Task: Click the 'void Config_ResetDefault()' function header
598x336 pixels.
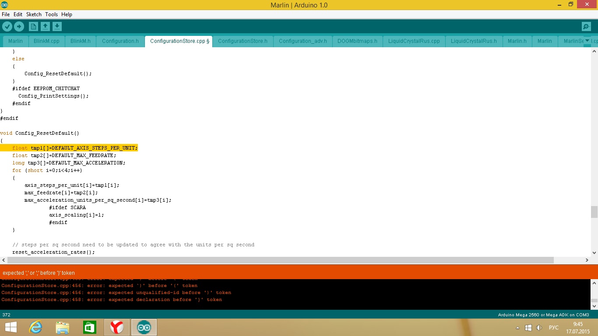Action: [40, 133]
